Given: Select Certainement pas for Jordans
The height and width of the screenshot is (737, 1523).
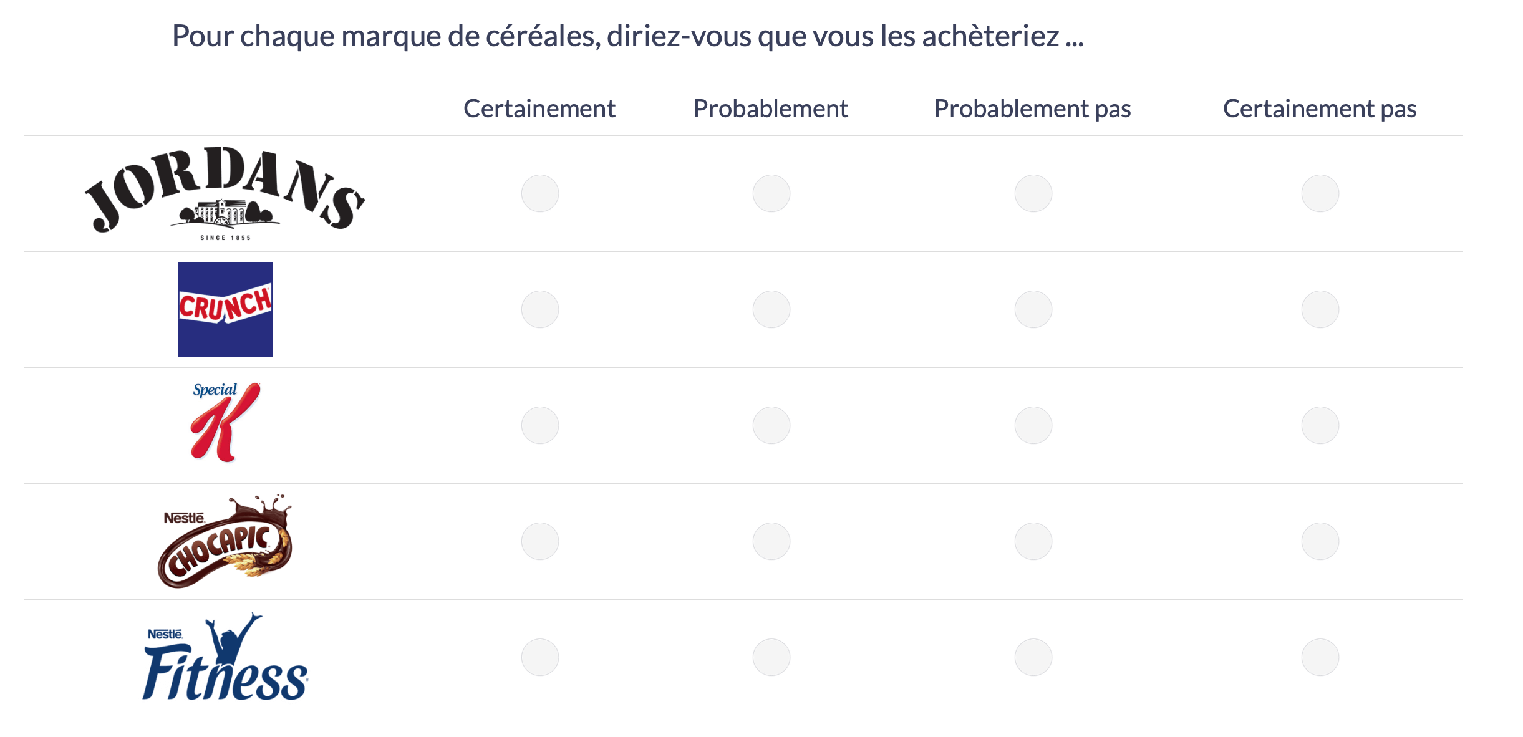Looking at the screenshot, I should tap(1320, 193).
